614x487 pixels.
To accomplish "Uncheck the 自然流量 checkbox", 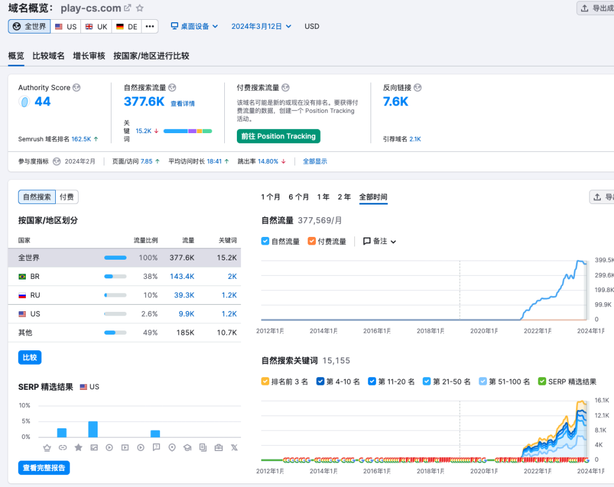I will coord(265,241).
